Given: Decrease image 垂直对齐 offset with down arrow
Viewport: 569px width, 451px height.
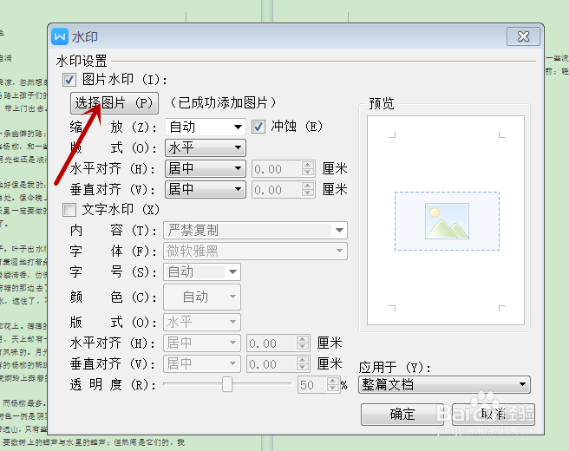Looking at the screenshot, I should pyautogui.click(x=308, y=193).
